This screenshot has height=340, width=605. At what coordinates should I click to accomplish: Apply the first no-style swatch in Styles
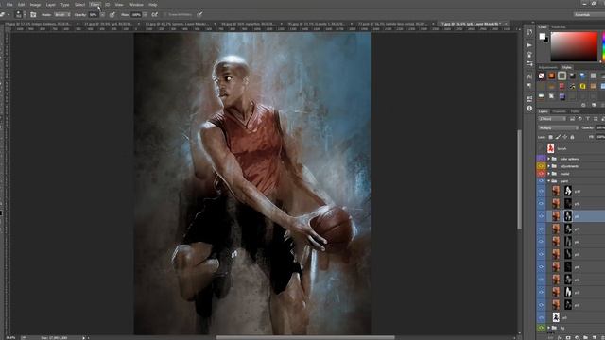tap(542, 76)
